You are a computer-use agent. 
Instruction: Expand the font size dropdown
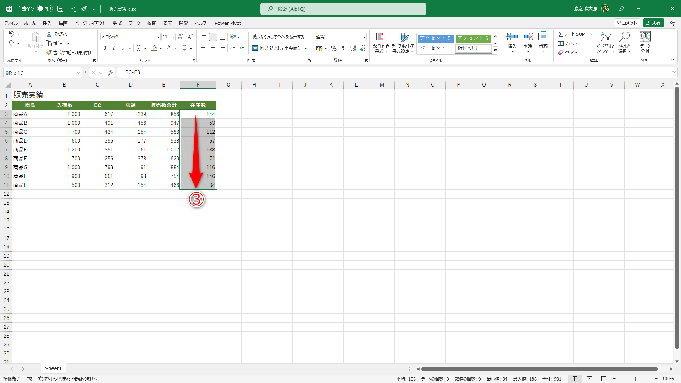[x=173, y=37]
